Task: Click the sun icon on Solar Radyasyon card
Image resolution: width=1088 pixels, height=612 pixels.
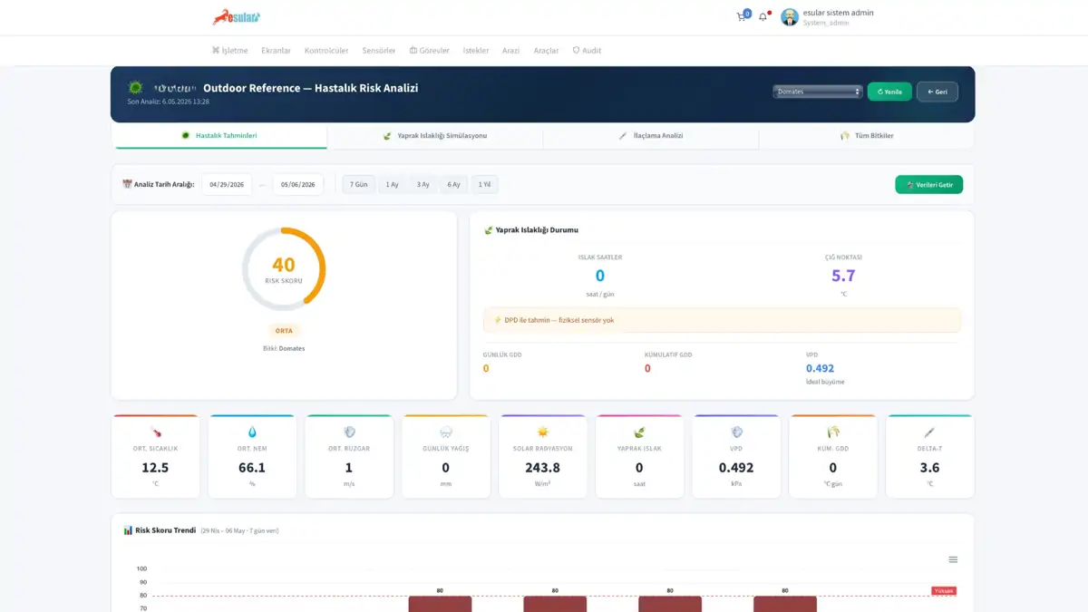Action: (542, 432)
